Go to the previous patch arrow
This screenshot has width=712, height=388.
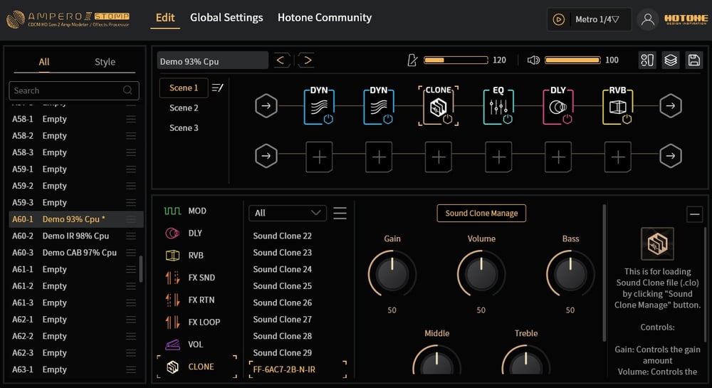coord(281,60)
